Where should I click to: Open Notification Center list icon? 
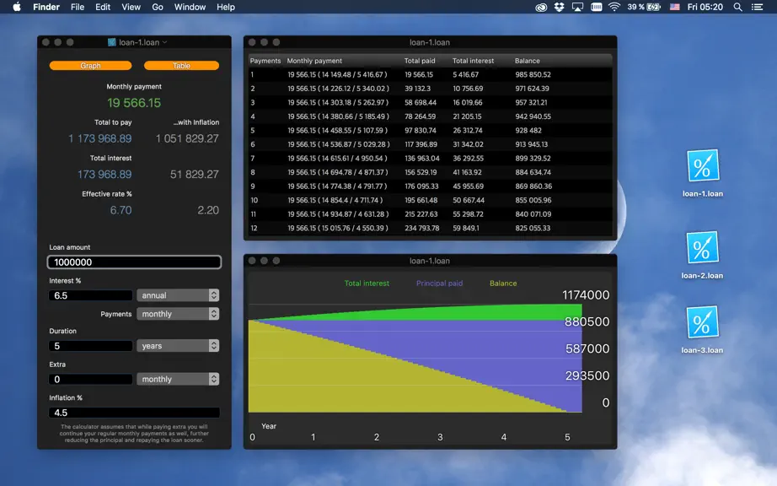(757, 7)
